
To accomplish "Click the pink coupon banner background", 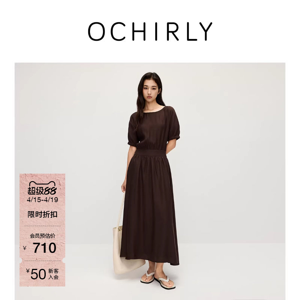I will tap(42, 230).
